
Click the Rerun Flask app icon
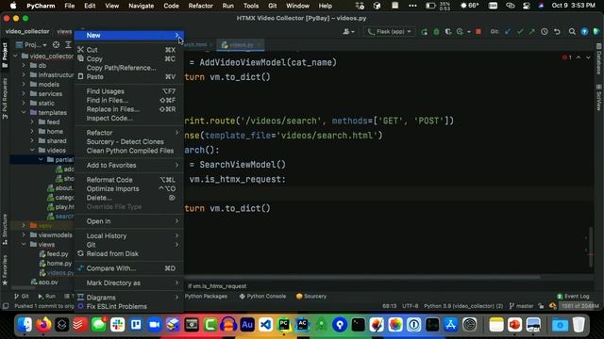tap(424, 32)
